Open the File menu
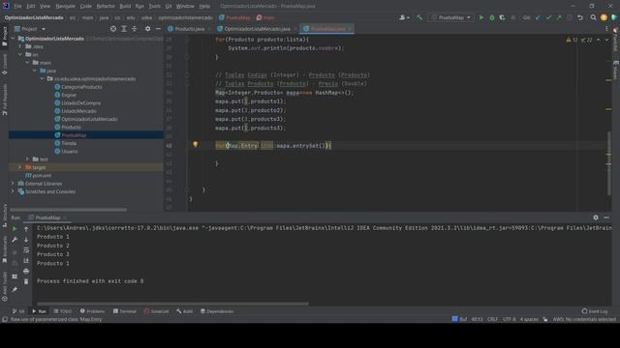 [17, 6]
